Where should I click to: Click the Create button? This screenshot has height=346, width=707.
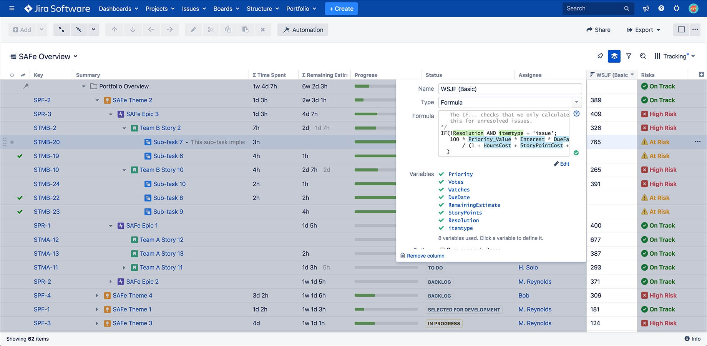tap(341, 8)
